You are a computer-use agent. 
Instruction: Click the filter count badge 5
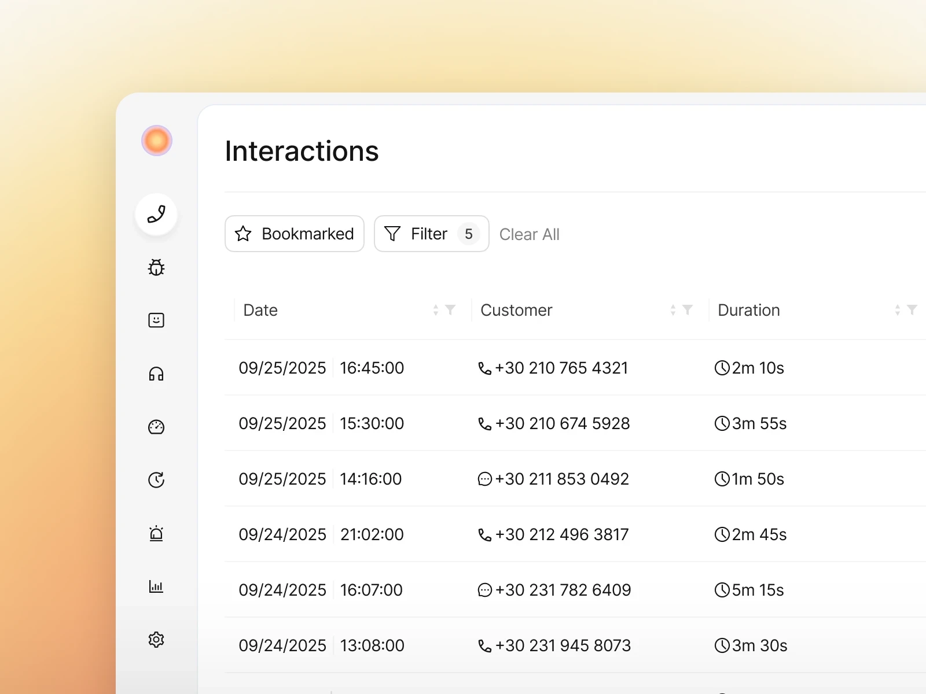tap(469, 234)
